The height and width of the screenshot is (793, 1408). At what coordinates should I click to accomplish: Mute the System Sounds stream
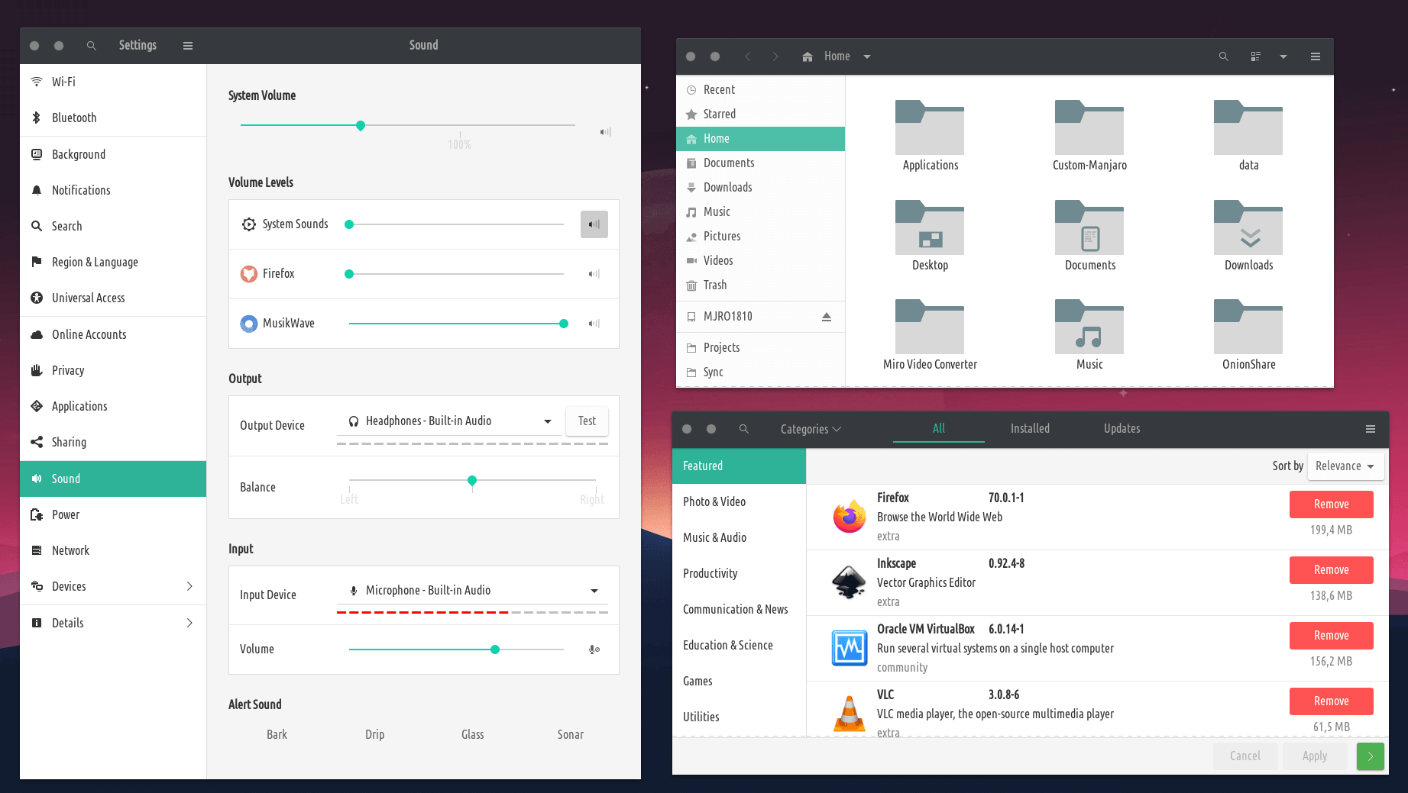[594, 224]
